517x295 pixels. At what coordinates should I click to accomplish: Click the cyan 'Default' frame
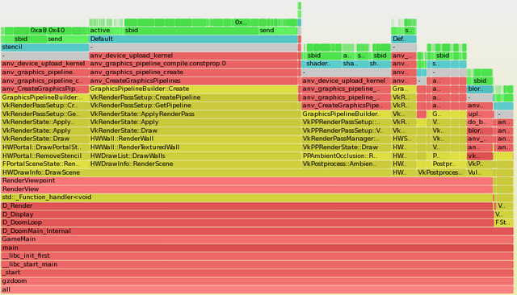pos(194,39)
